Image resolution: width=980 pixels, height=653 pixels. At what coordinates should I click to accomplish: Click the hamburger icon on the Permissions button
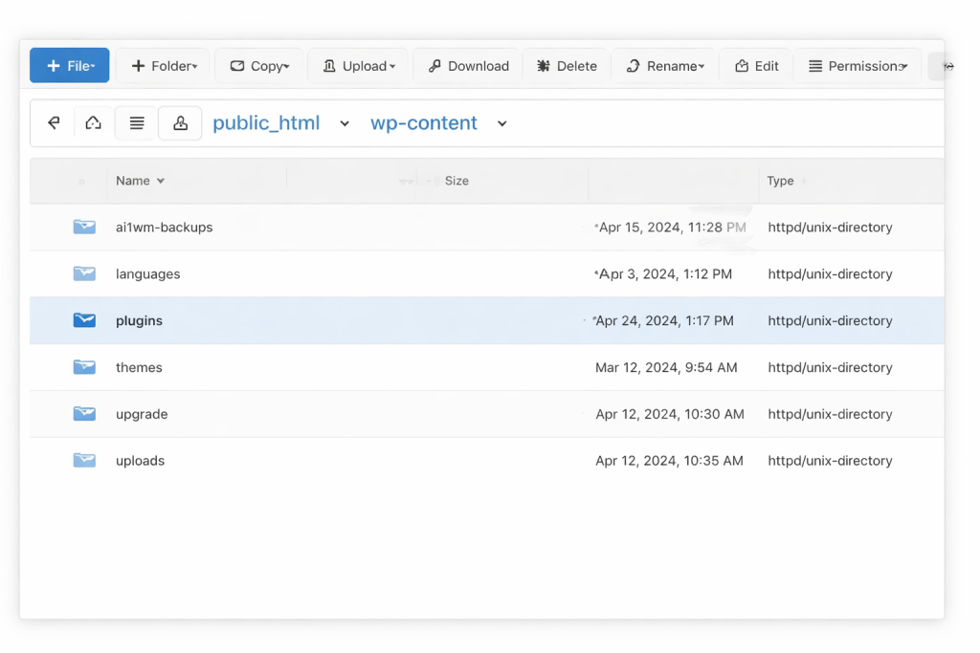pos(815,66)
